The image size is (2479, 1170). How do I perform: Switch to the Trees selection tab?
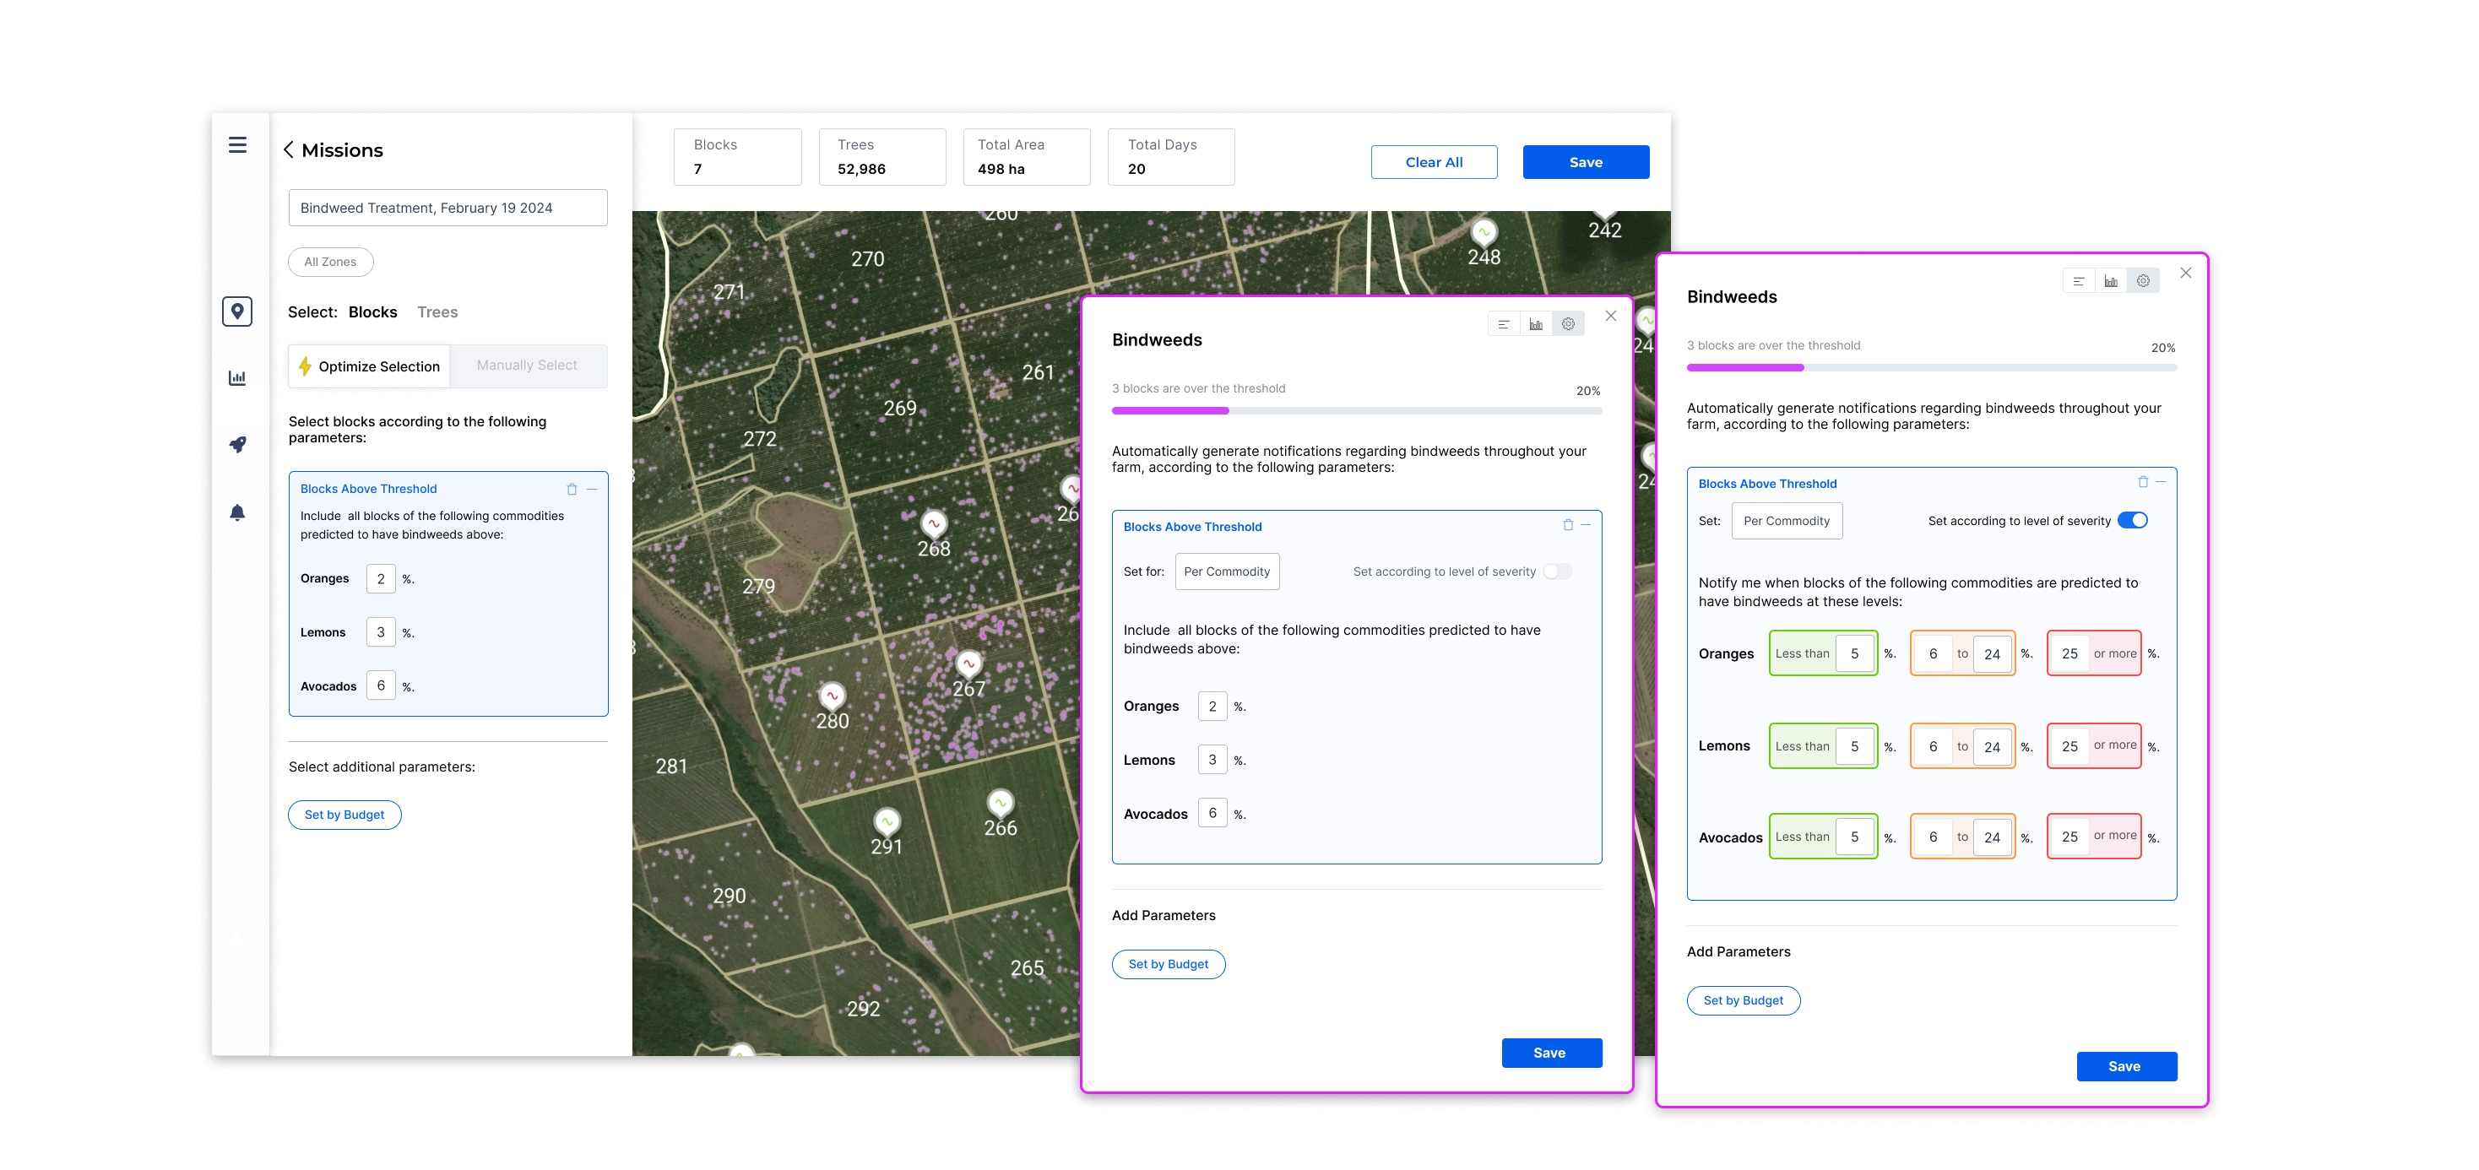click(x=437, y=311)
